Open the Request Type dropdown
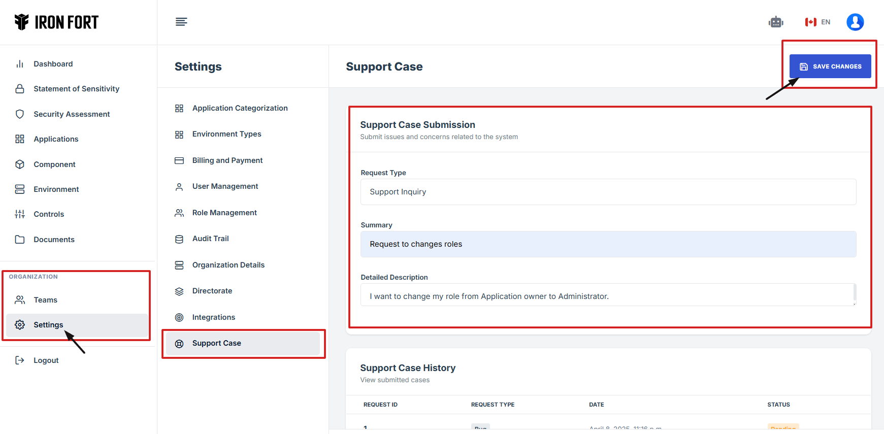 tap(608, 192)
